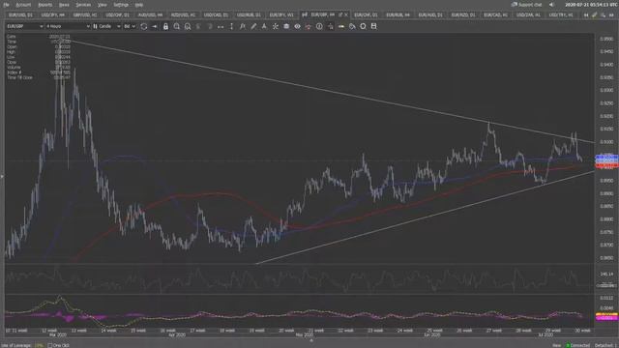Open the 4 Hours period dropdown
This screenshot has height=348, width=619.
pos(68,26)
